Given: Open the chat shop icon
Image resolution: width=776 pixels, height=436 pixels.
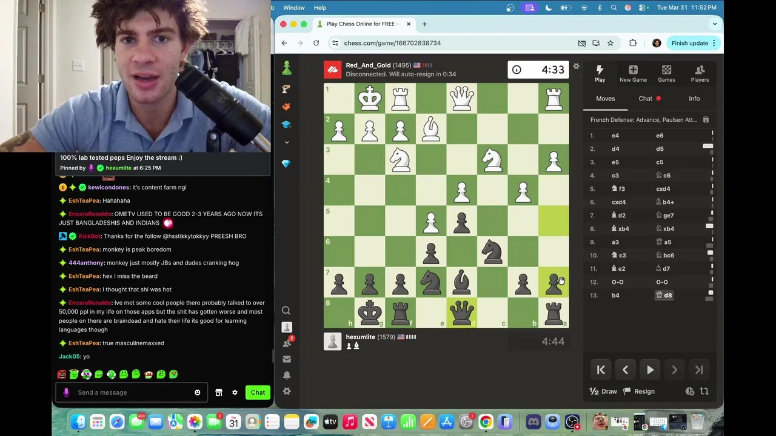Looking at the screenshot, I should coord(219,392).
